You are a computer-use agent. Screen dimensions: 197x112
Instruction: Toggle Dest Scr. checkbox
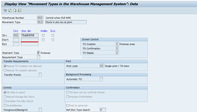53,40
